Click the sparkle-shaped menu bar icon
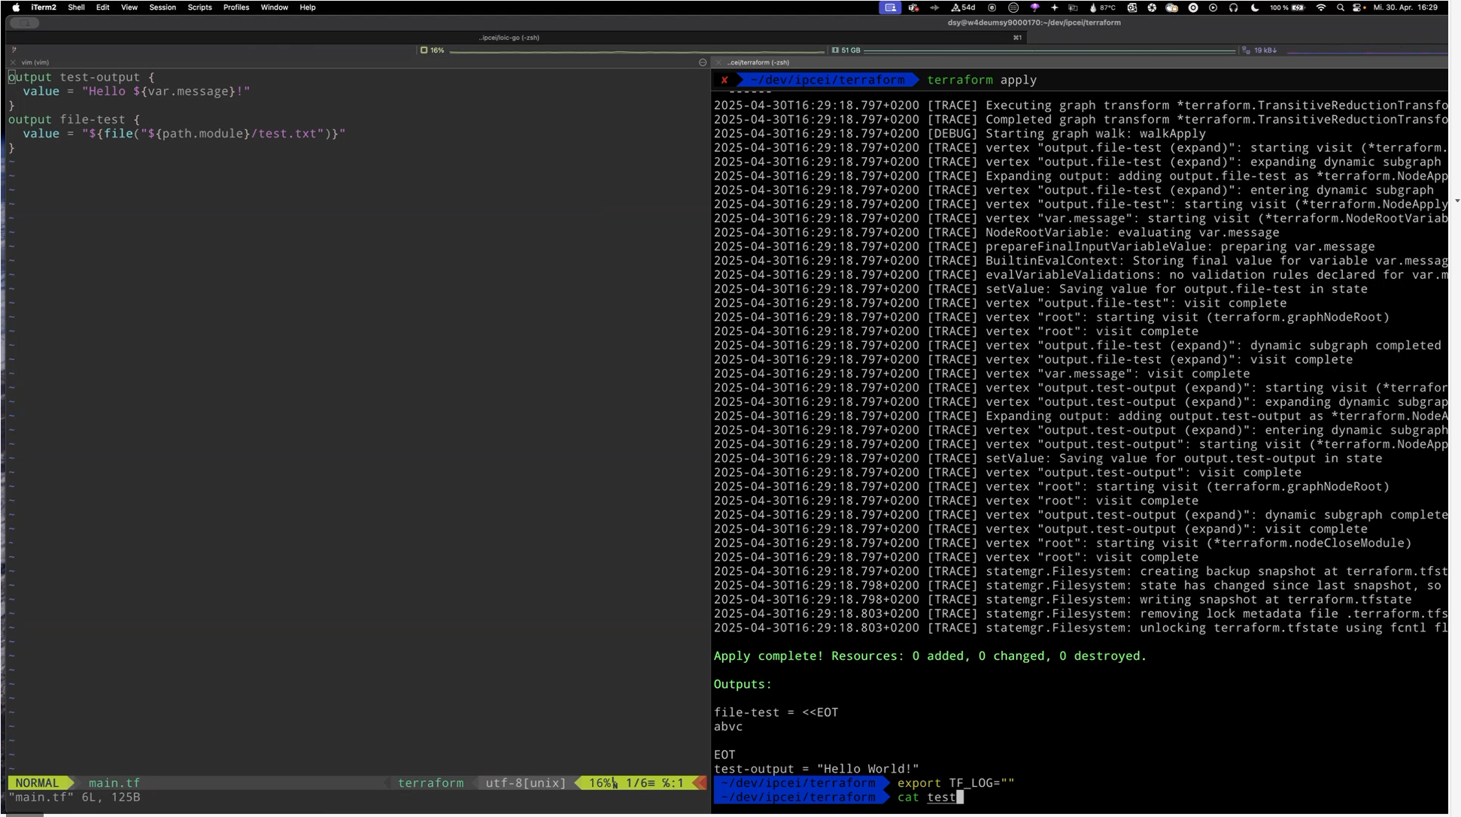Viewport: 1461px width, 817px height. point(1054,8)
